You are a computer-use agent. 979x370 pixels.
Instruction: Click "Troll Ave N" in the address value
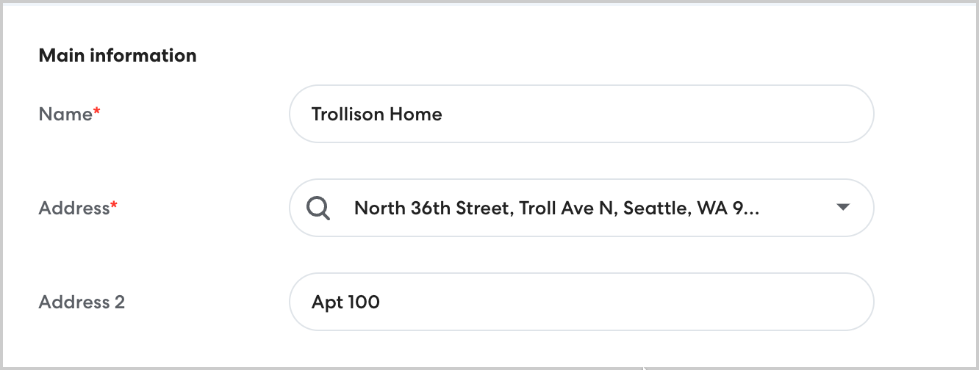[x=564, y=208]
